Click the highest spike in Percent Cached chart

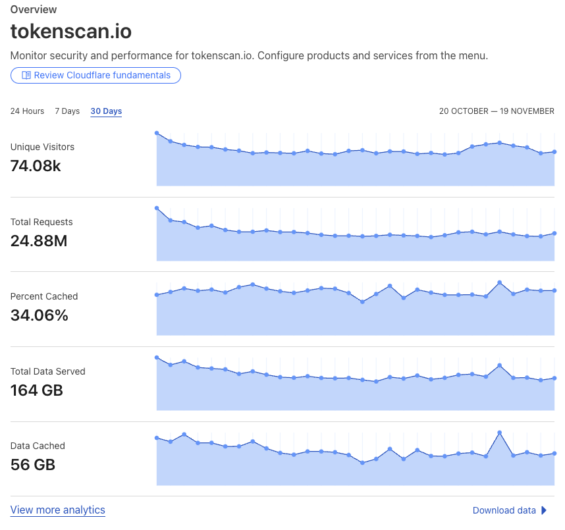click(x=499, y=282)
